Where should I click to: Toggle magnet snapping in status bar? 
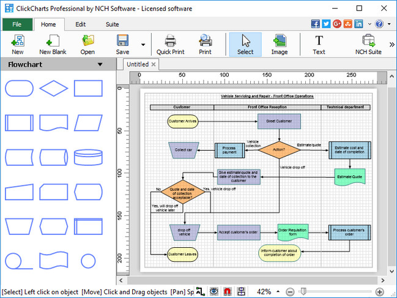pyautogui.click(x=228, y=292)
